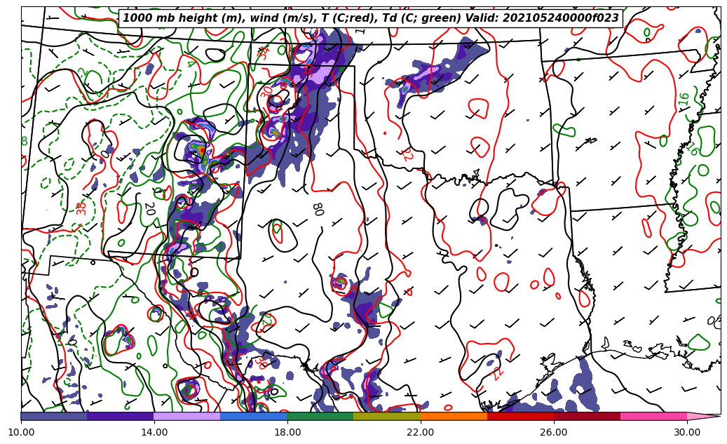Click the 10.00 colorbar tick label
727x444 pixels.
click(x=21, y=432)
